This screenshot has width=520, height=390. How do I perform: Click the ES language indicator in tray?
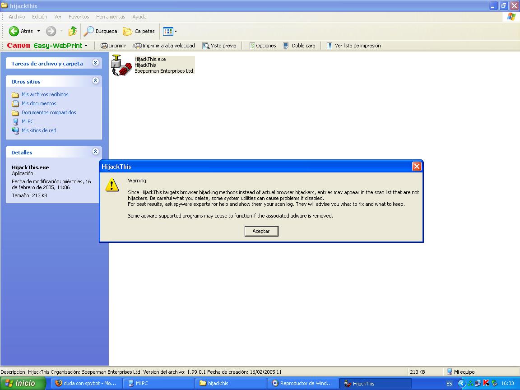(449, 383)
